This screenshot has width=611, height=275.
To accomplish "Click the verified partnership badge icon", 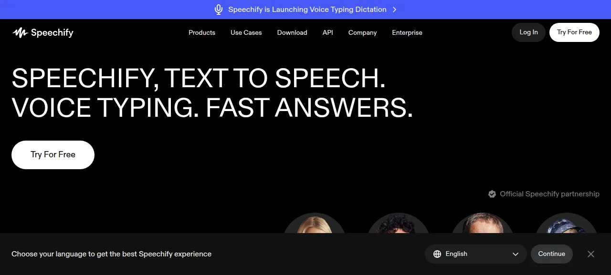I will pos(492,194).
